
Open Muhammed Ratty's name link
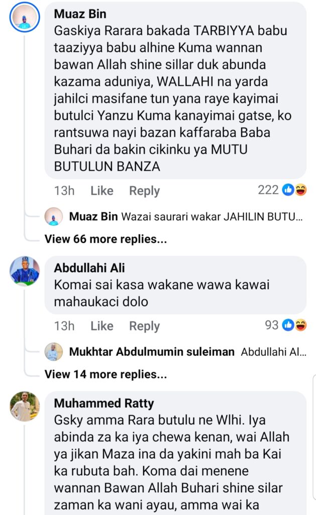click(x=104, y=403)
